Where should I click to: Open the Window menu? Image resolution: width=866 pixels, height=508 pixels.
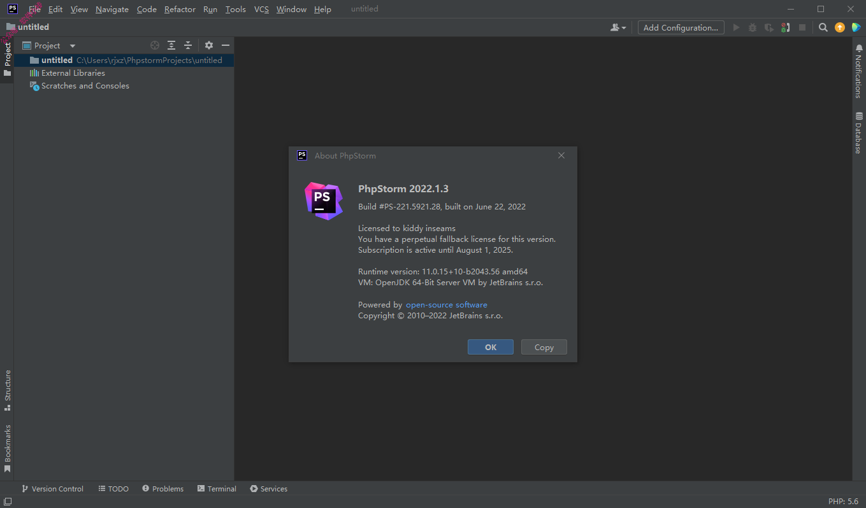(291, 10)
